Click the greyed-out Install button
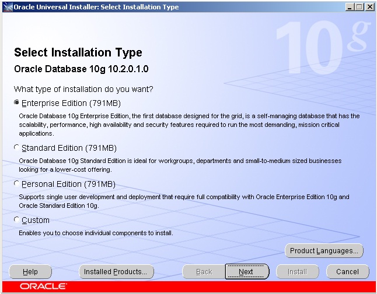Screen dimensions: 377x294 point(297,271)
